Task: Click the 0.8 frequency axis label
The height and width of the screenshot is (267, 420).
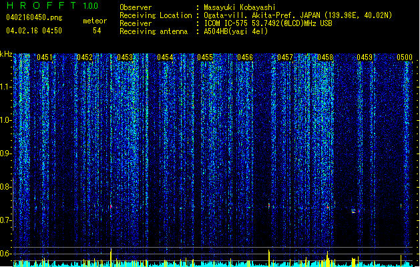Action: pos(5,187)
